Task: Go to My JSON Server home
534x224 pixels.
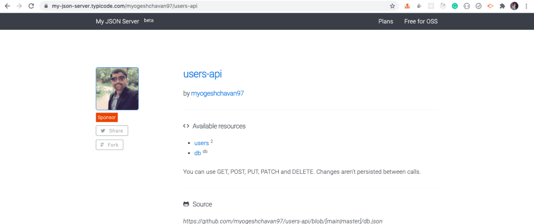Action: tap(117, 21)
